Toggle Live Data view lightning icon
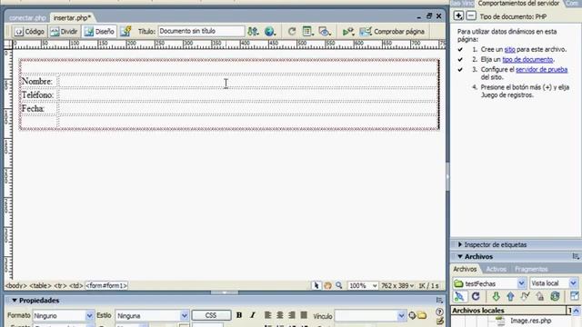 (x=125, y=32)
